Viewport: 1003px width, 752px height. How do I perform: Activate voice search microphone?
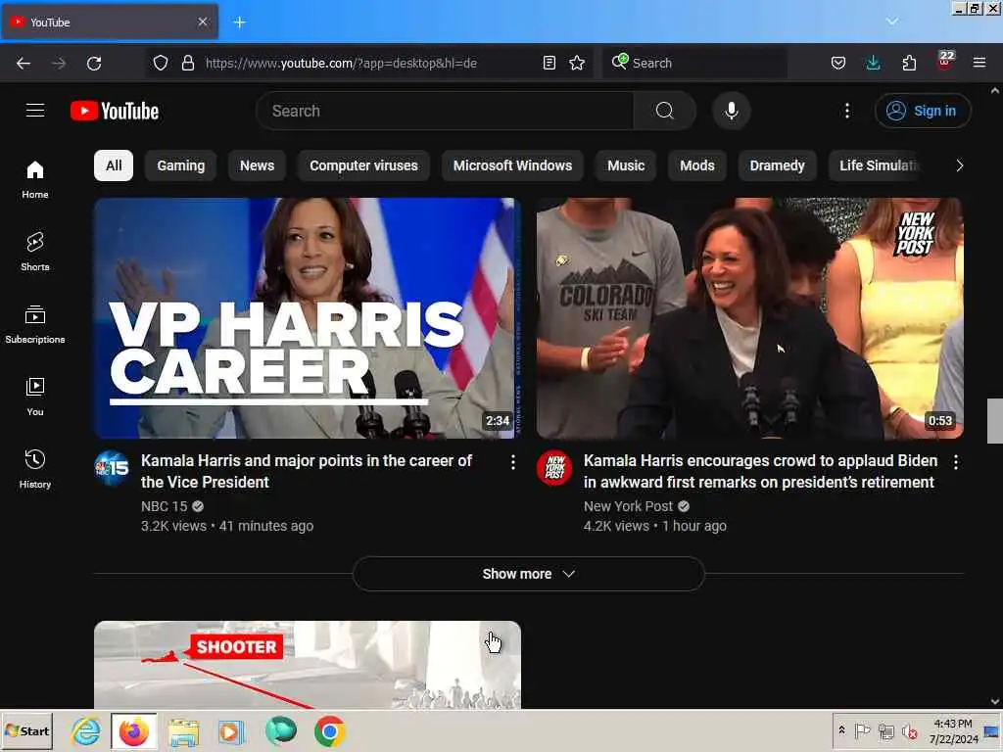point(731,111)
